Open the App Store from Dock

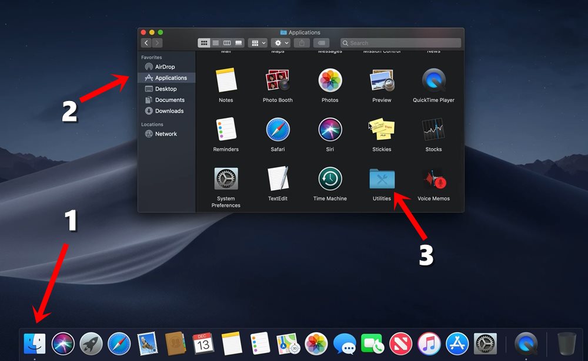pyautogui.click(x=457, y=343)
